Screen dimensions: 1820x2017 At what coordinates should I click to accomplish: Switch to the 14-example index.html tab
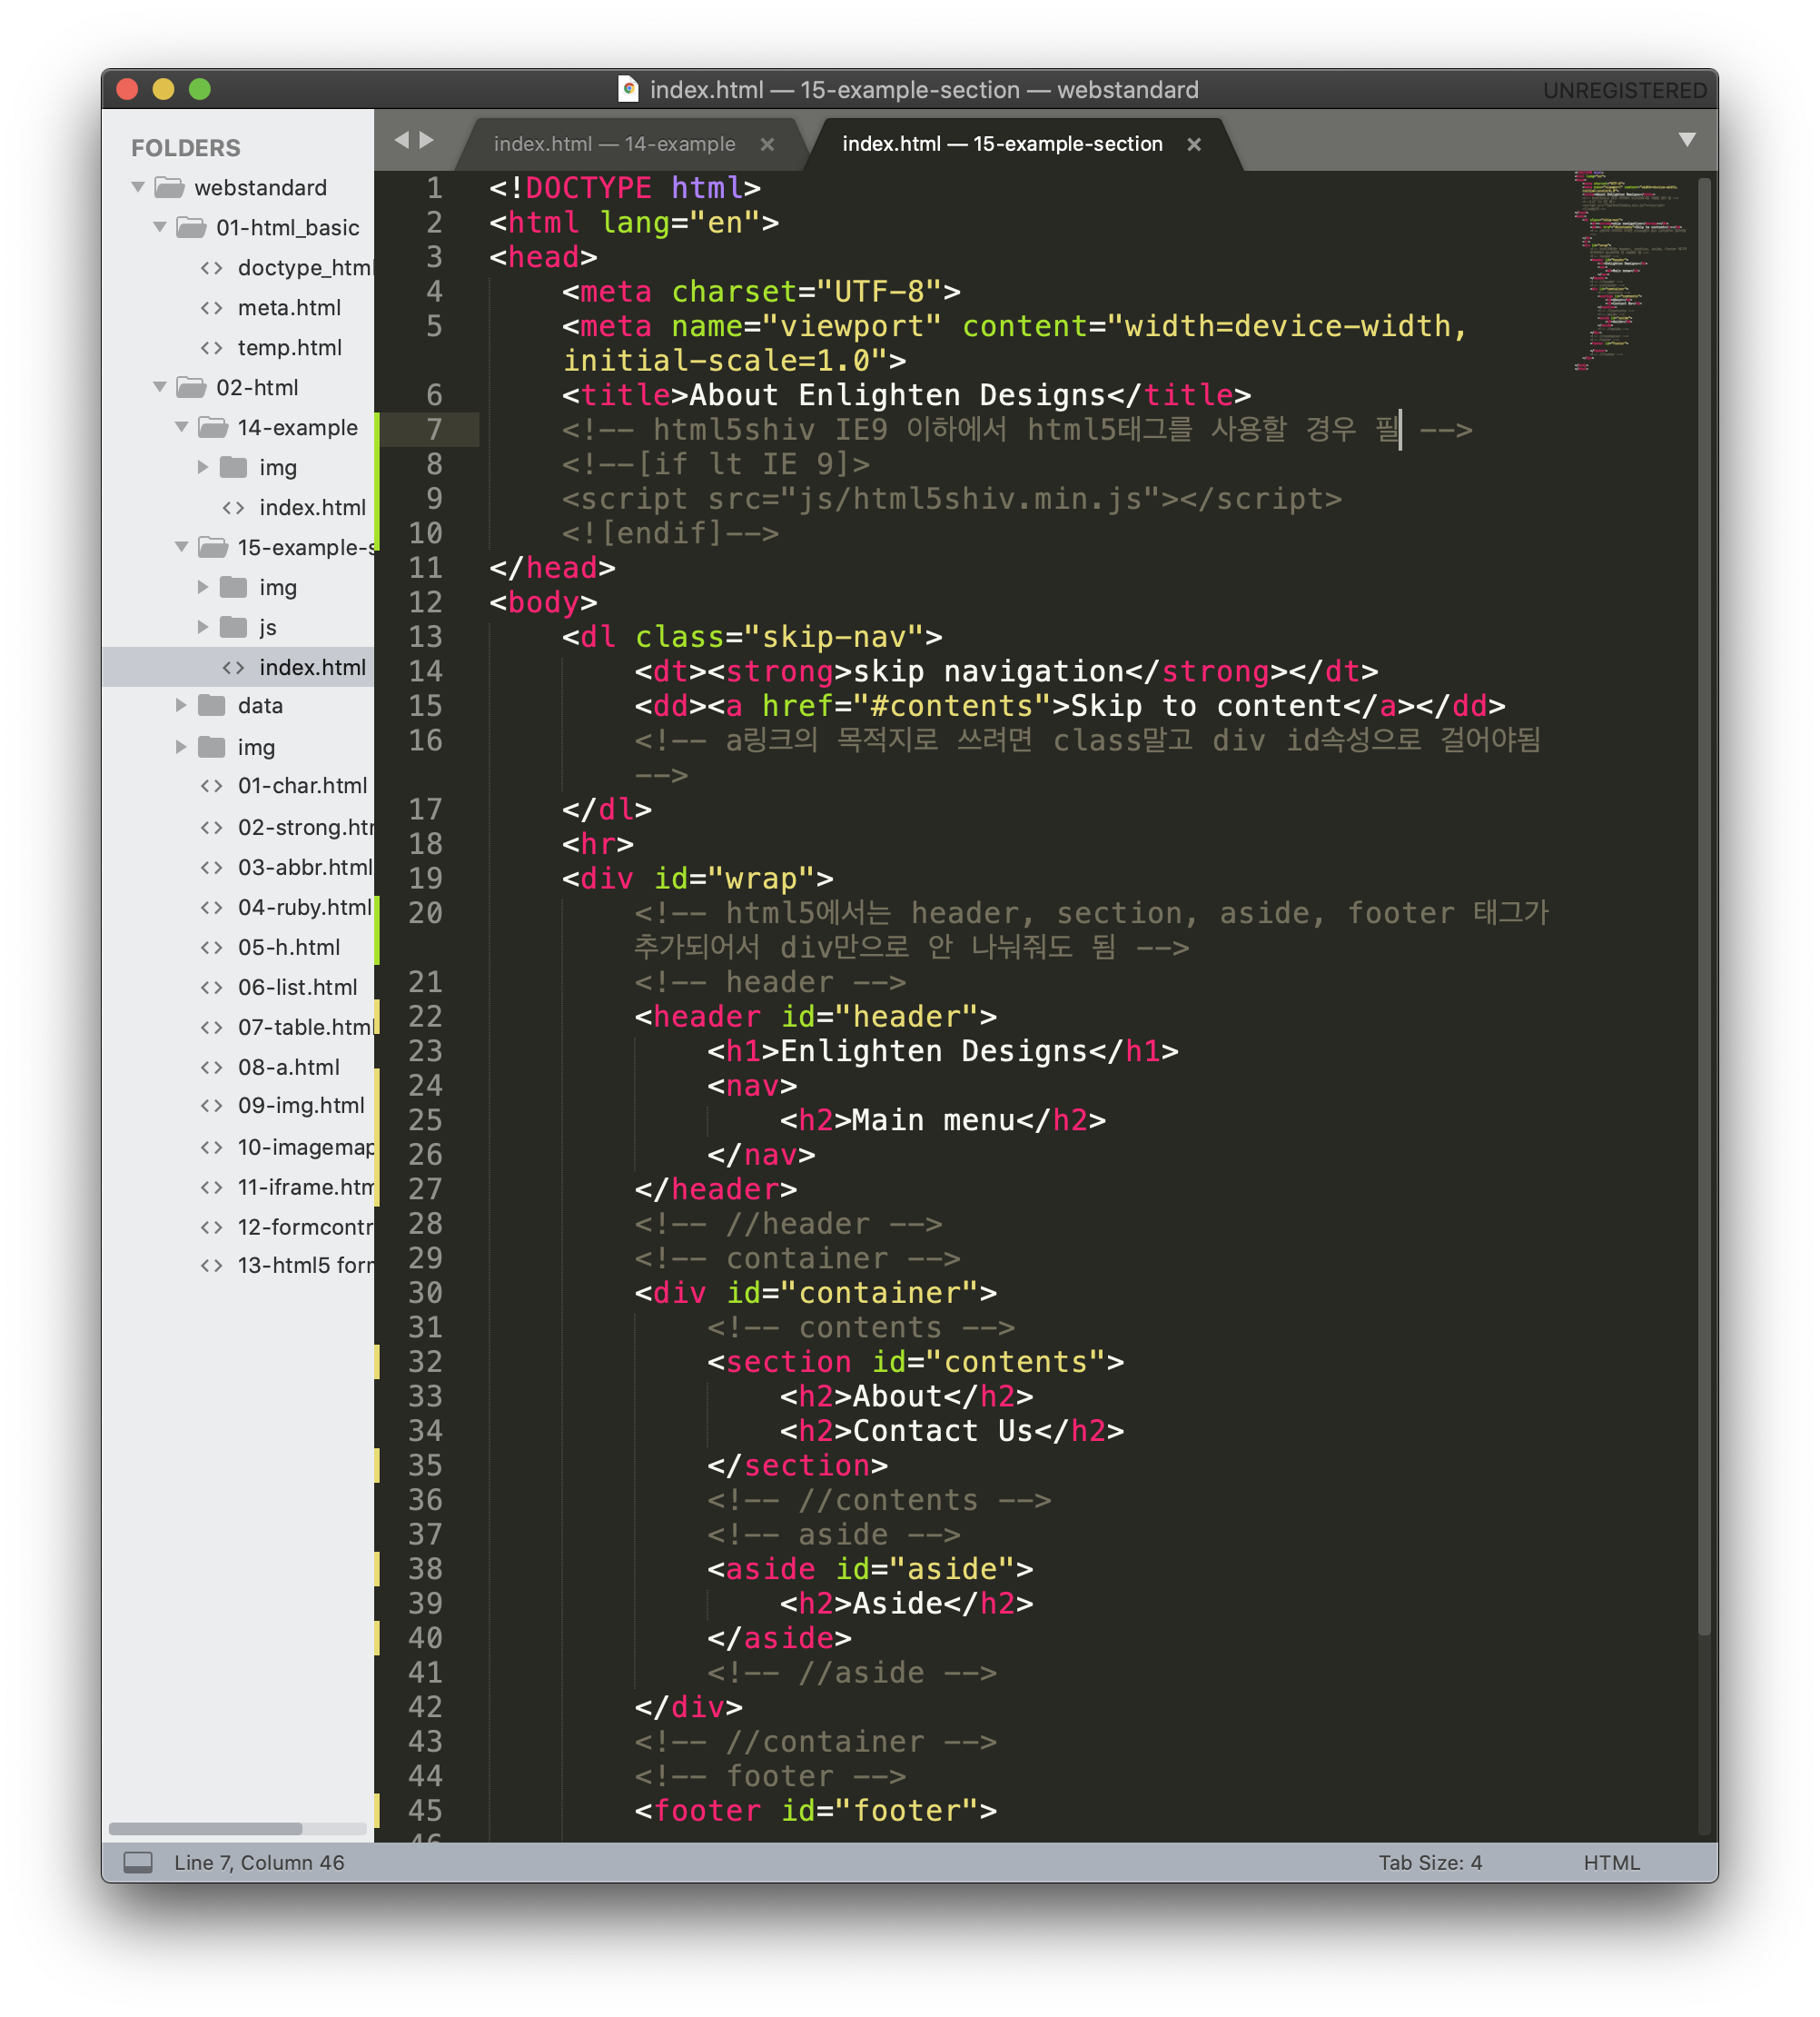614,144
